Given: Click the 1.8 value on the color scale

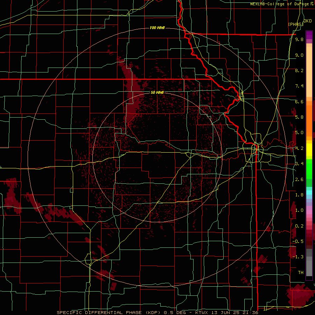Looking at the screenshot, I should point(299,195).
